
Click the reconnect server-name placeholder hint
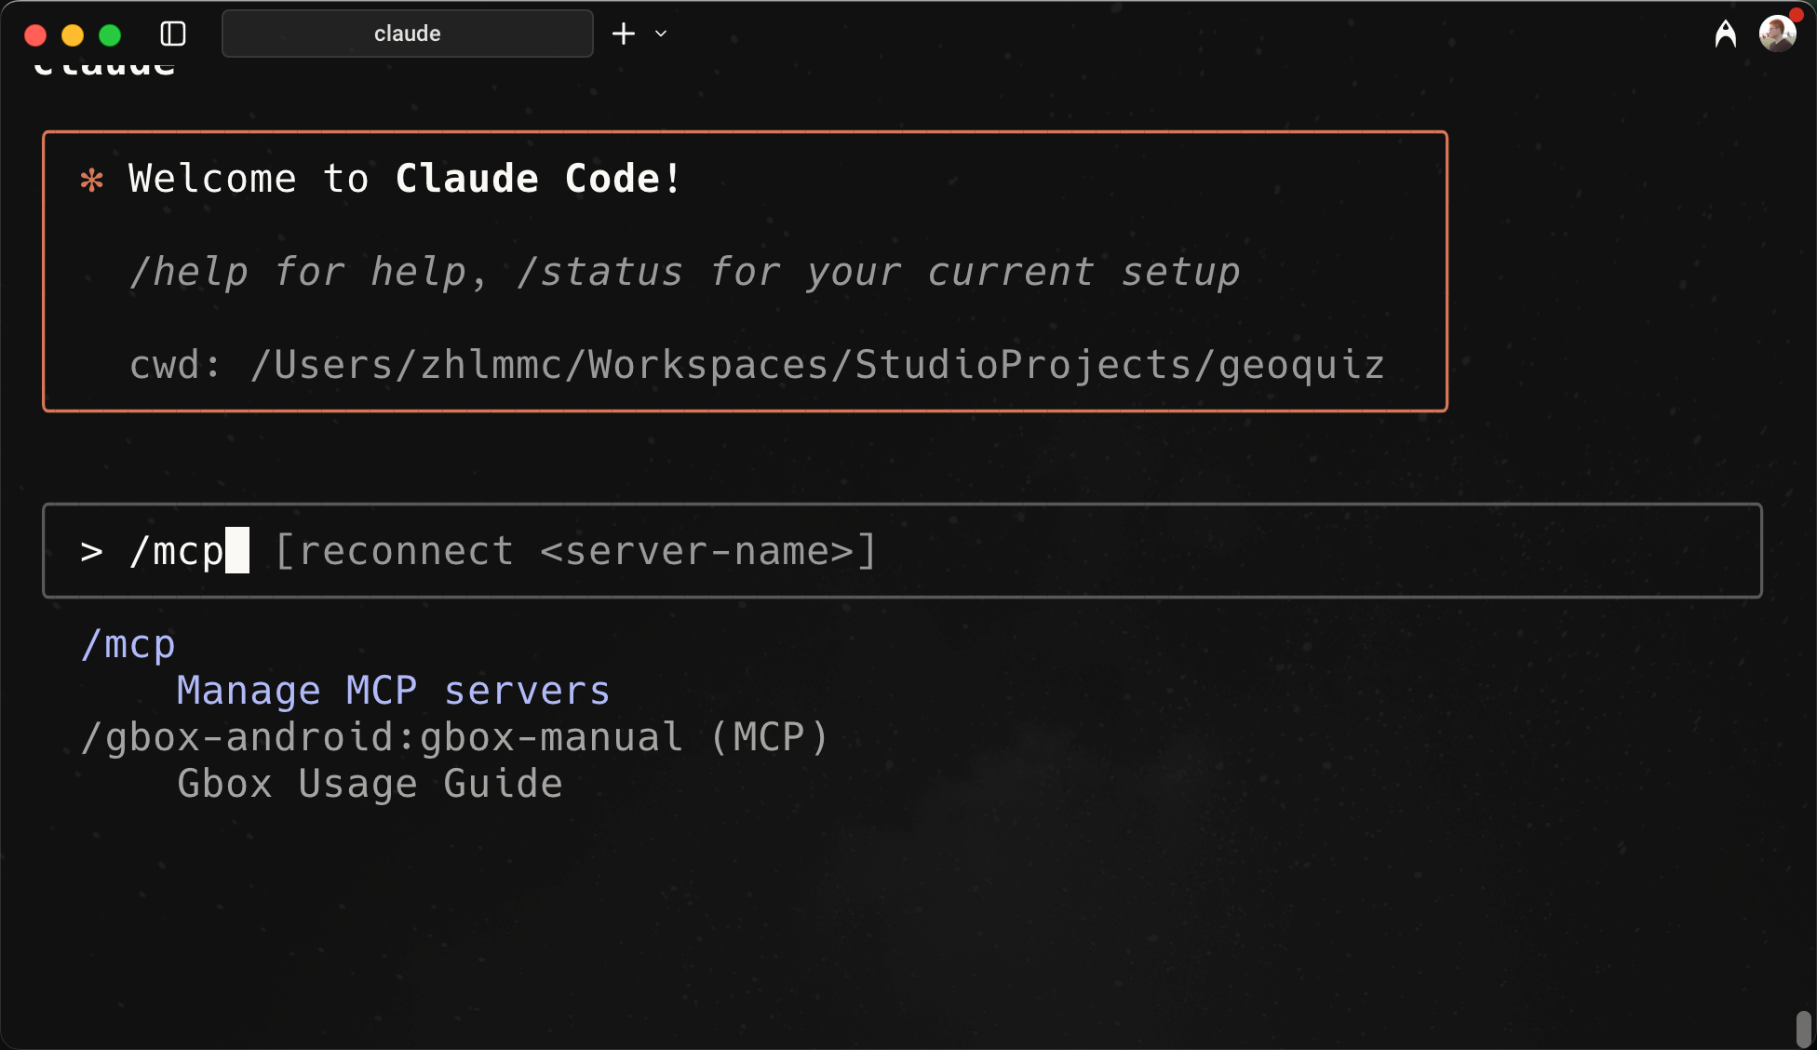[576, 551]
